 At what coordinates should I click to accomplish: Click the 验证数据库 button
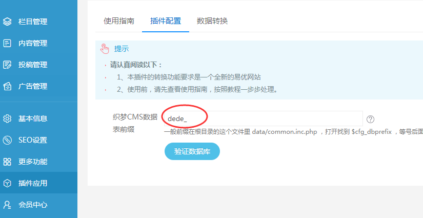(x=192, y=151)
